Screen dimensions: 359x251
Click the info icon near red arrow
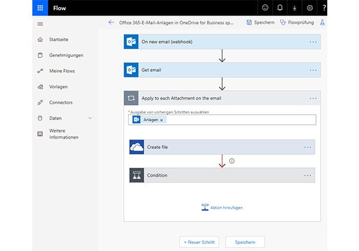pyautogui.click(x=232, y=161)
